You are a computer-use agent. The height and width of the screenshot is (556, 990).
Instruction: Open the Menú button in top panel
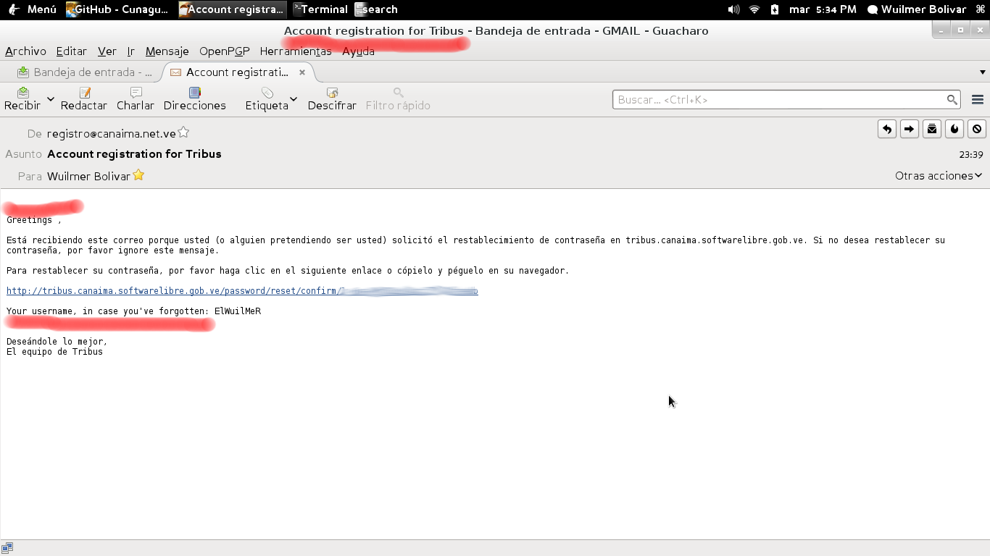pos(33,9)
